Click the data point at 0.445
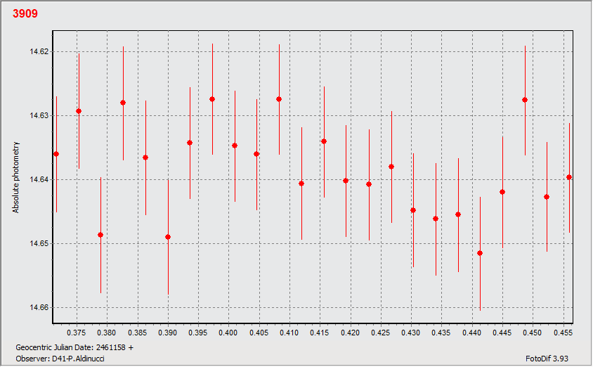 click(x=502, y=192)
